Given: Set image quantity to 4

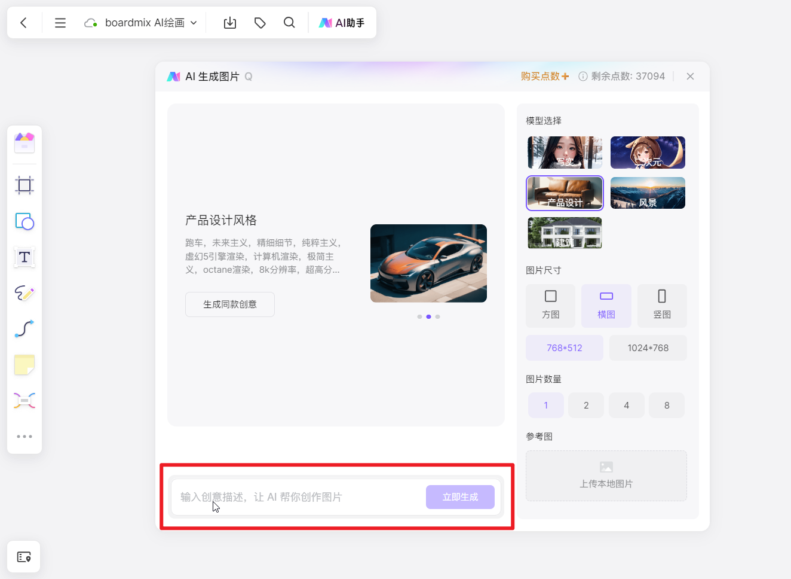Looking at the screenshot, I should pyautogui.click(x=627, y=406).
